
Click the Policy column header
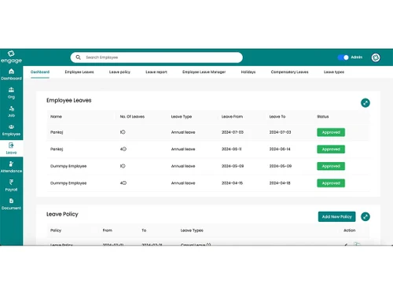[56, 230]
